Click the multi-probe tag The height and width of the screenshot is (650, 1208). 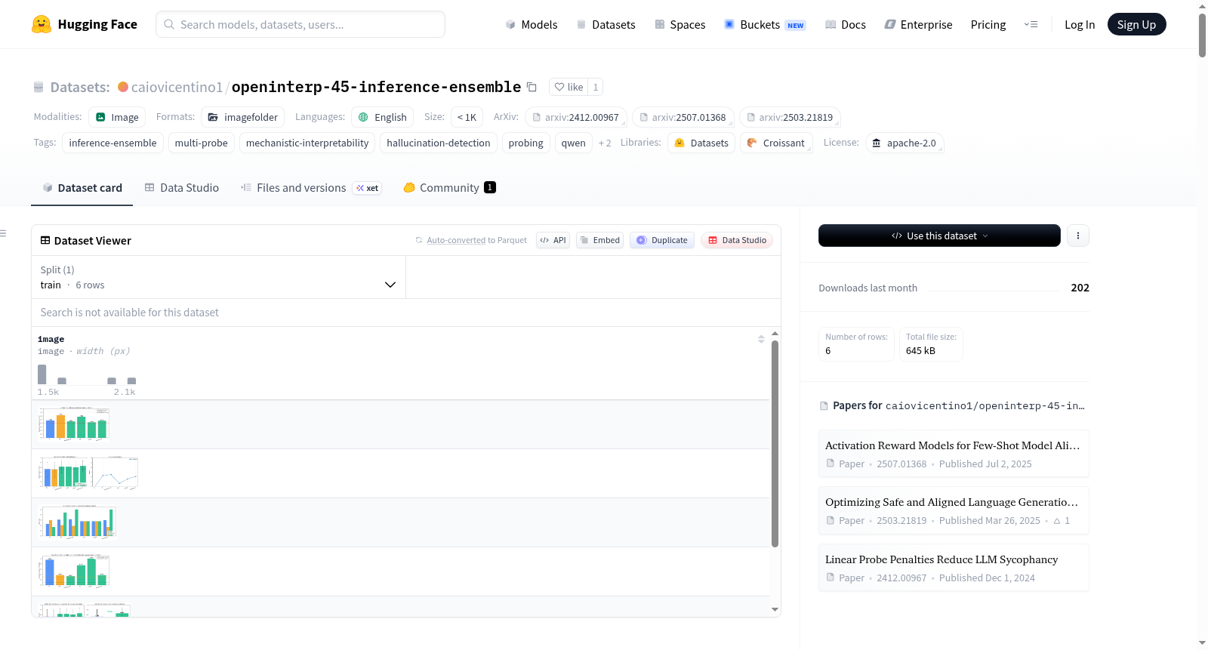[x=201, y=143]
